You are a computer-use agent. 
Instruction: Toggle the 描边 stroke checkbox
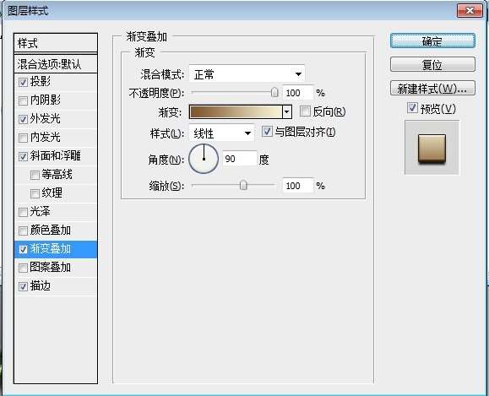pos(23,286)
